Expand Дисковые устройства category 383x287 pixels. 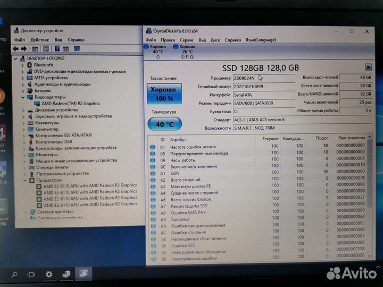point(23,111)
